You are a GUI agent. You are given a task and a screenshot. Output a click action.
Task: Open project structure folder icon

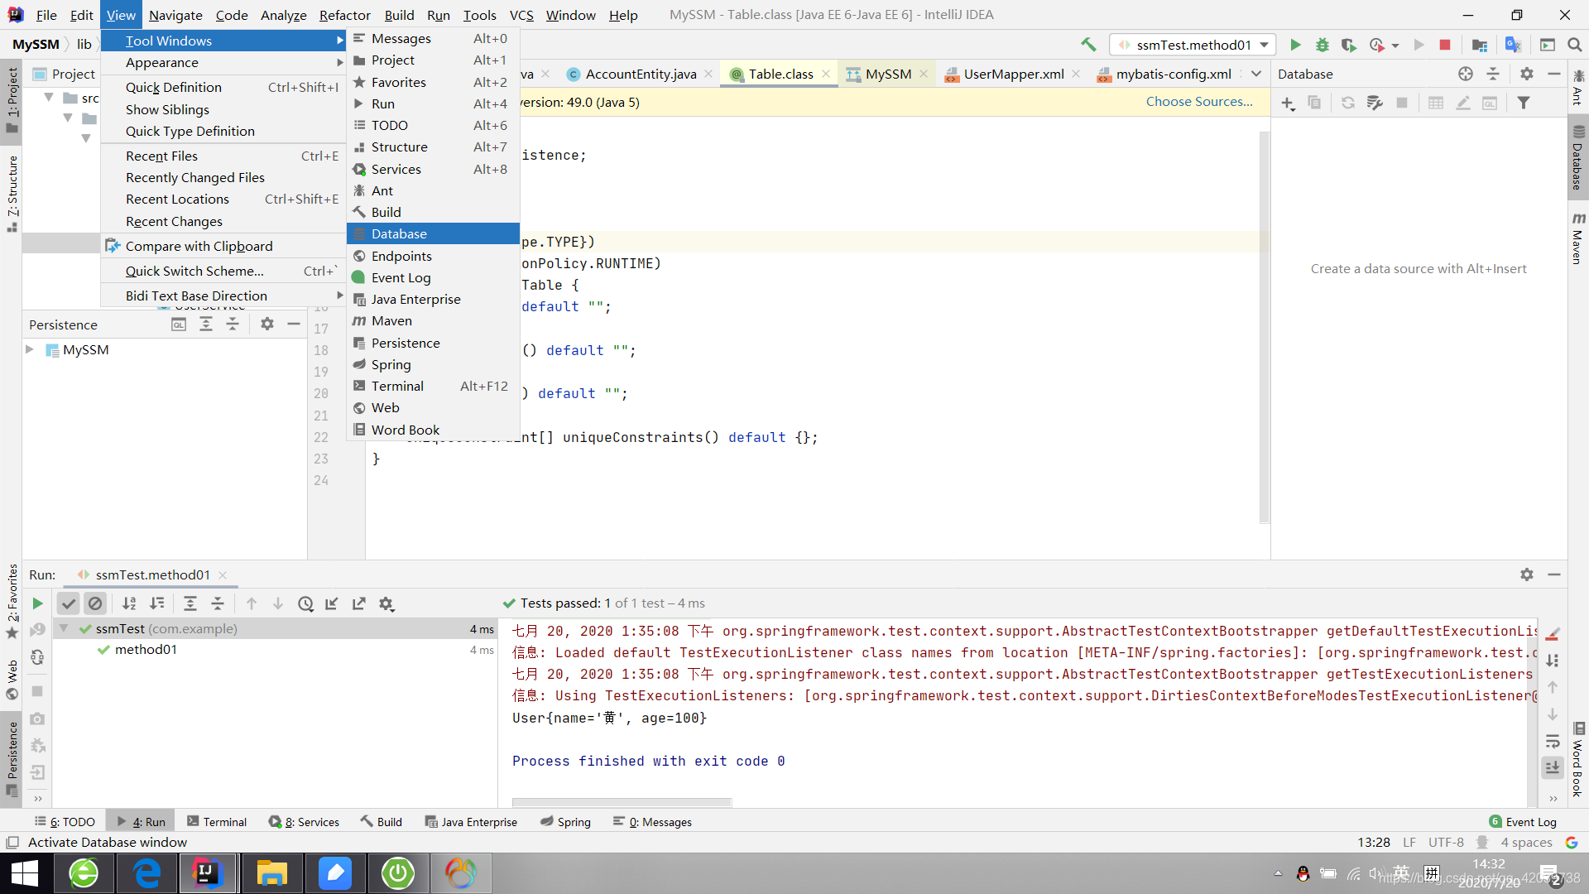[x=1480, y=45]
